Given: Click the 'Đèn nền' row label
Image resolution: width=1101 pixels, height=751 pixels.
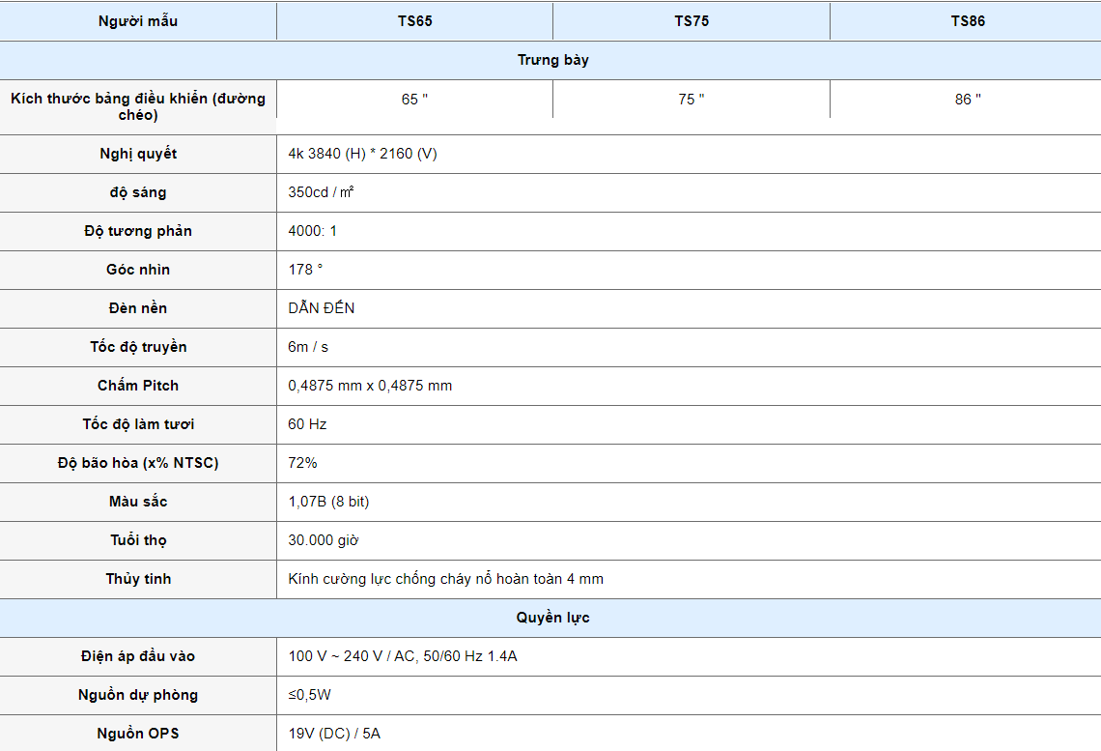Looking at the screenshot, I should coord(138,308).
